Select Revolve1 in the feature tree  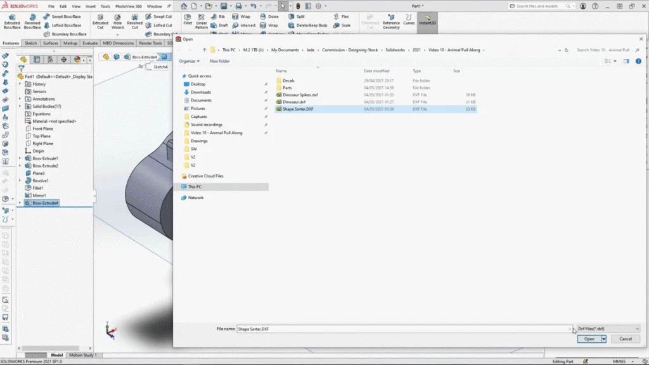pyautogui.click(x=41, y=181)
